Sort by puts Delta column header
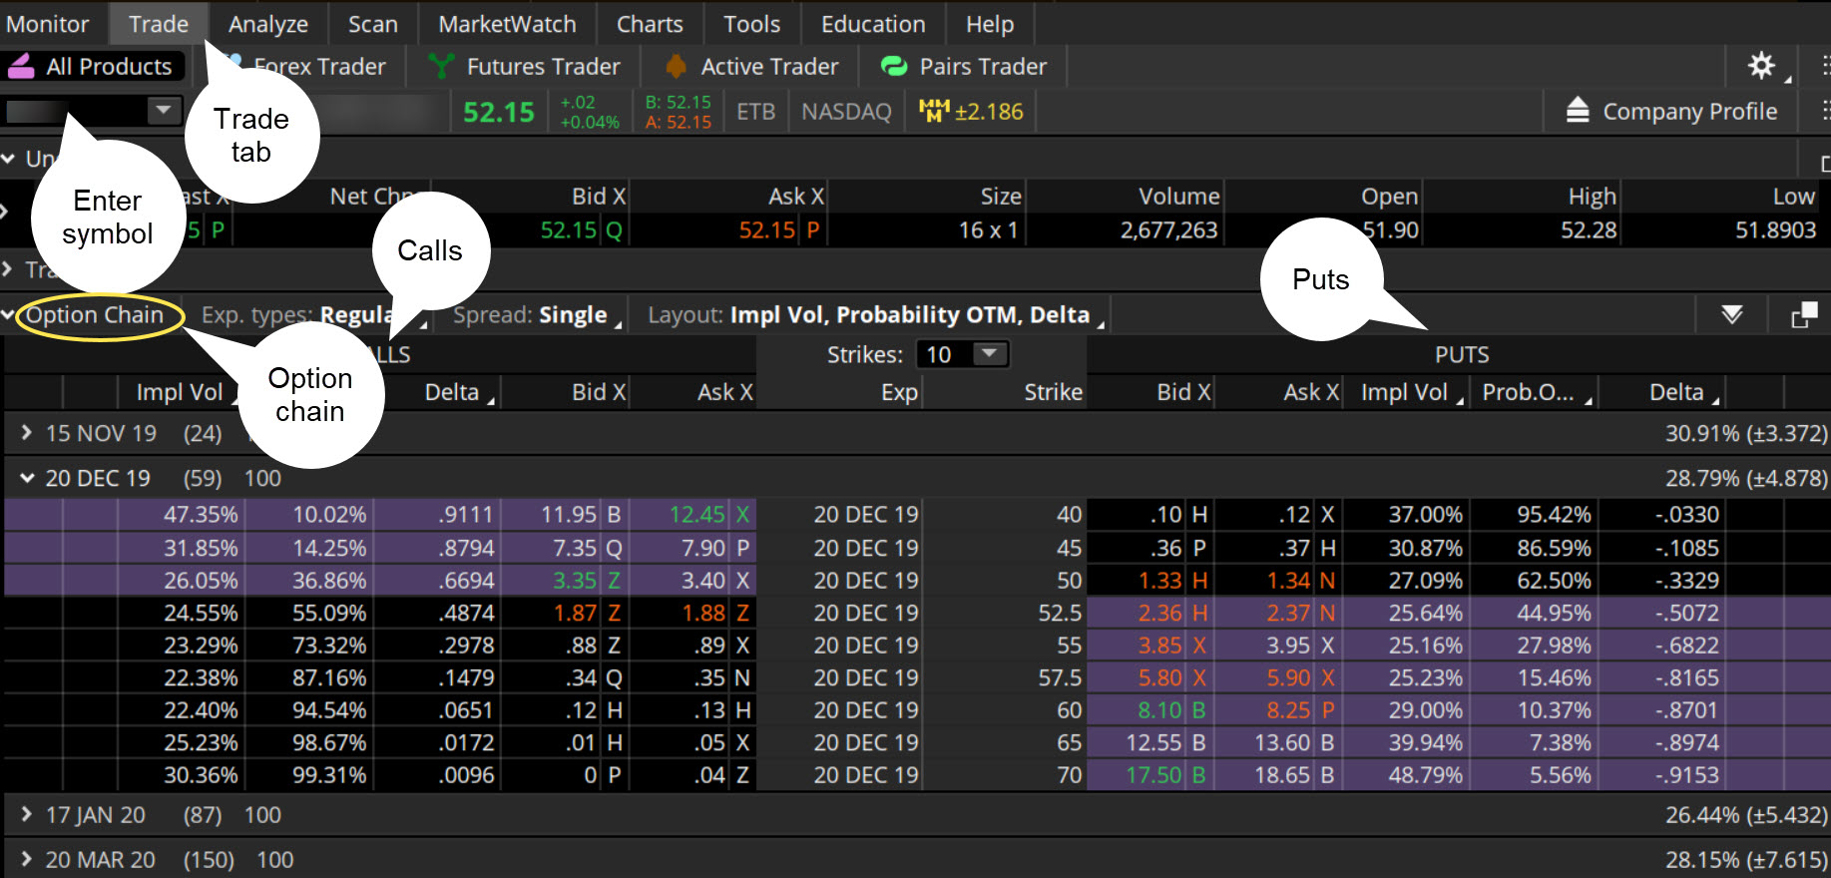This screenshot has width=1831, height=878. point(1676,393)
